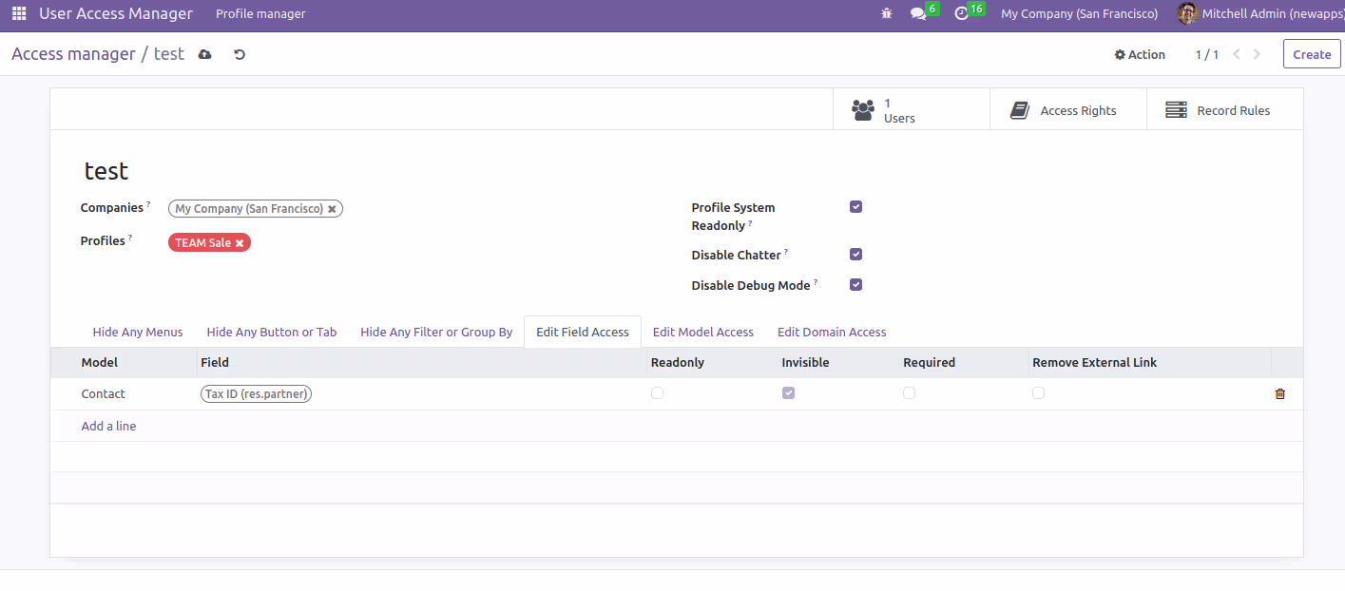Save the record manually with cloud icon
The height and width of the screenshot is (591, 1345).
204,54
